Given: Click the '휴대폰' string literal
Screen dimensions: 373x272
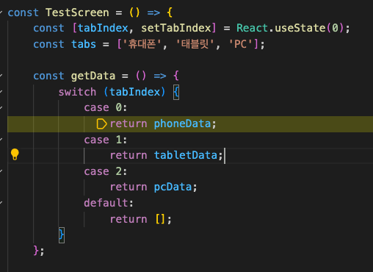Looking at the screenshot, I should (x=142, y=44).
